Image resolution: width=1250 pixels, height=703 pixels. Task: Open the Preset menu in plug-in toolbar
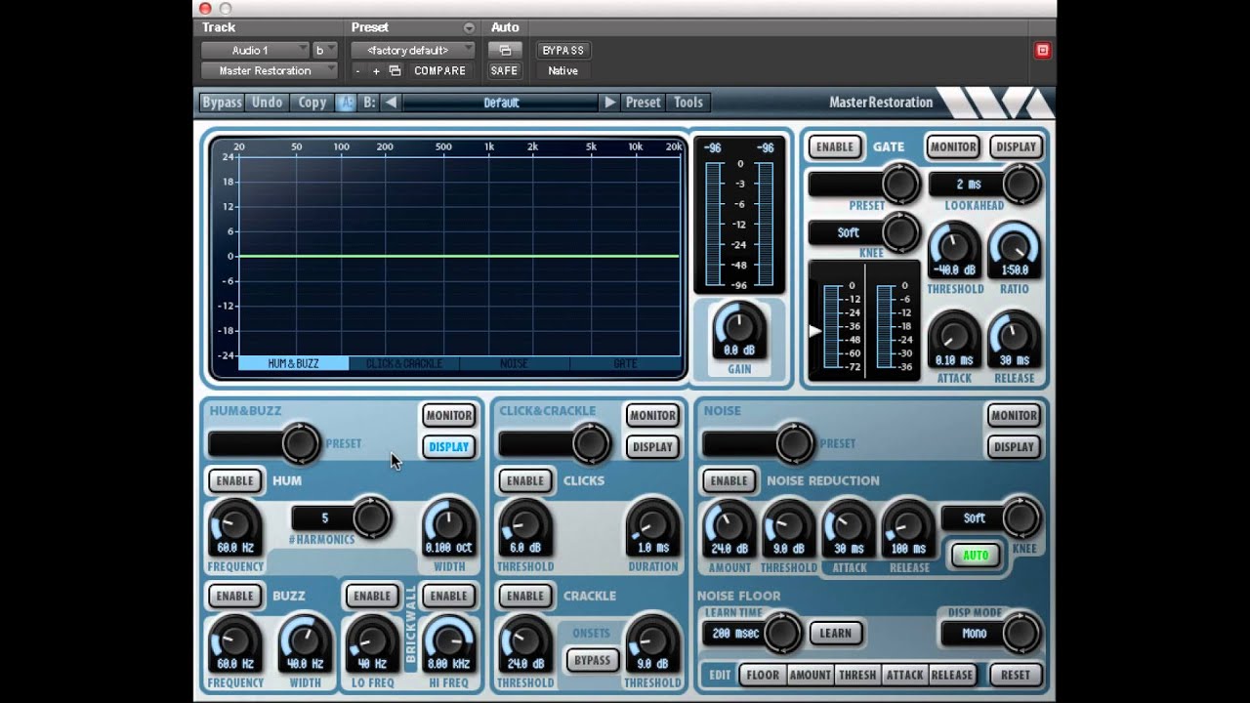point(643,102)
